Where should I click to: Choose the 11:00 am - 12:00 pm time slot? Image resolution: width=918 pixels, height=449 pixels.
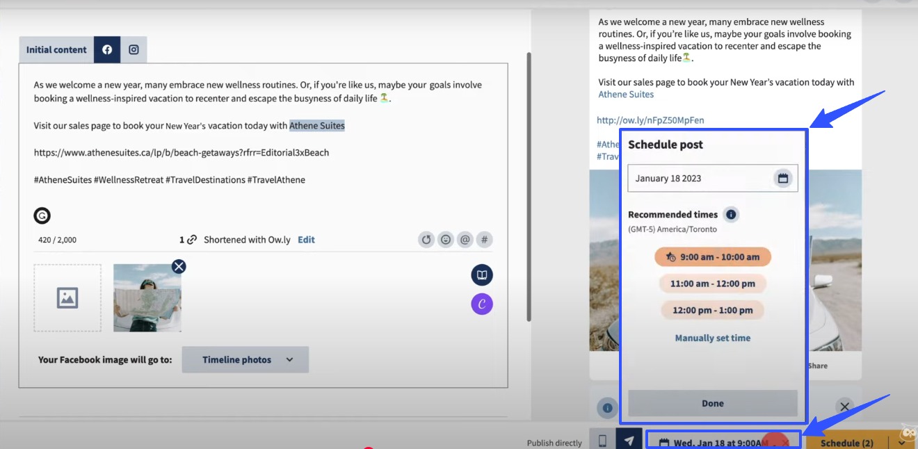(712, 283)
